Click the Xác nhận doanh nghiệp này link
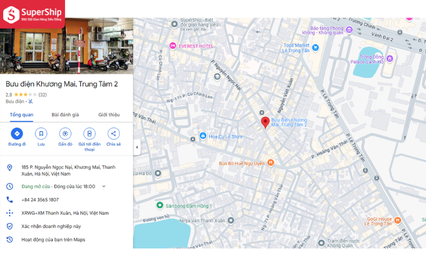The image size is (426, 266). [x=51, y=227]
